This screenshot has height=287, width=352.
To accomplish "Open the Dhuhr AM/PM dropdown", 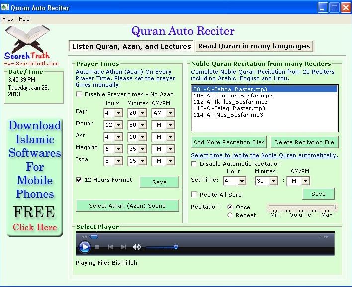I will coord(170,125).
